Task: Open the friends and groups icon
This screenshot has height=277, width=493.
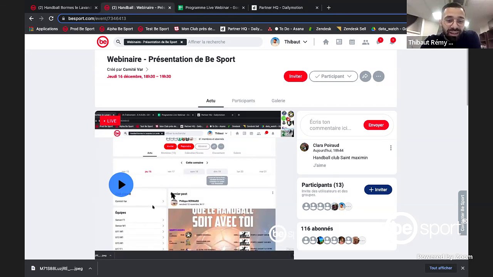Action: click(366, 42)
